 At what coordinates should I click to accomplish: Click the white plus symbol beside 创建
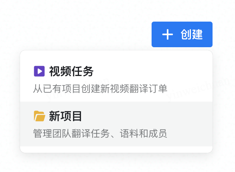coord(168,34)
